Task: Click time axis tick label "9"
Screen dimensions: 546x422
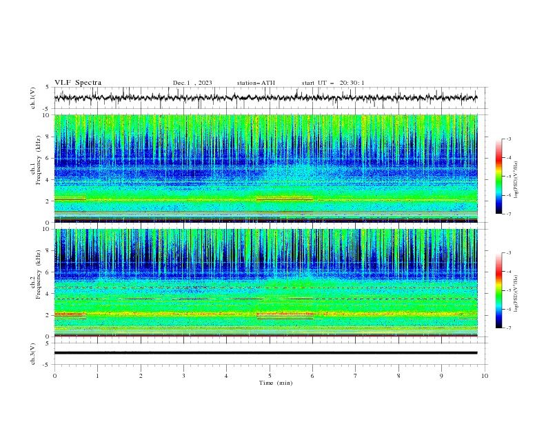Action: (x=441, y=376)
